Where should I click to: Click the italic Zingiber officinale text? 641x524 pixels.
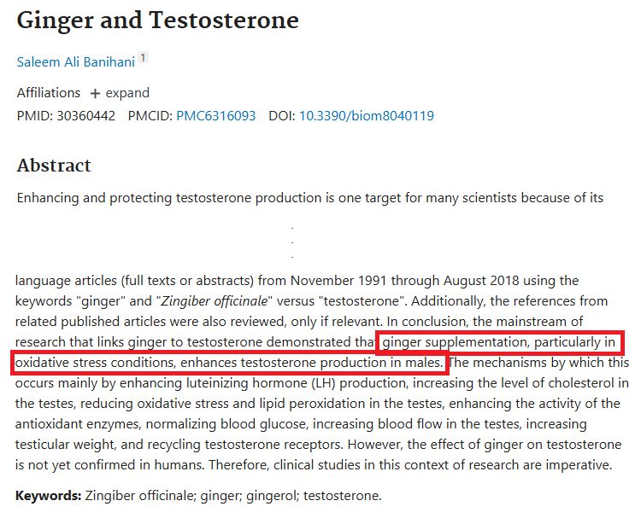[215, 301]
